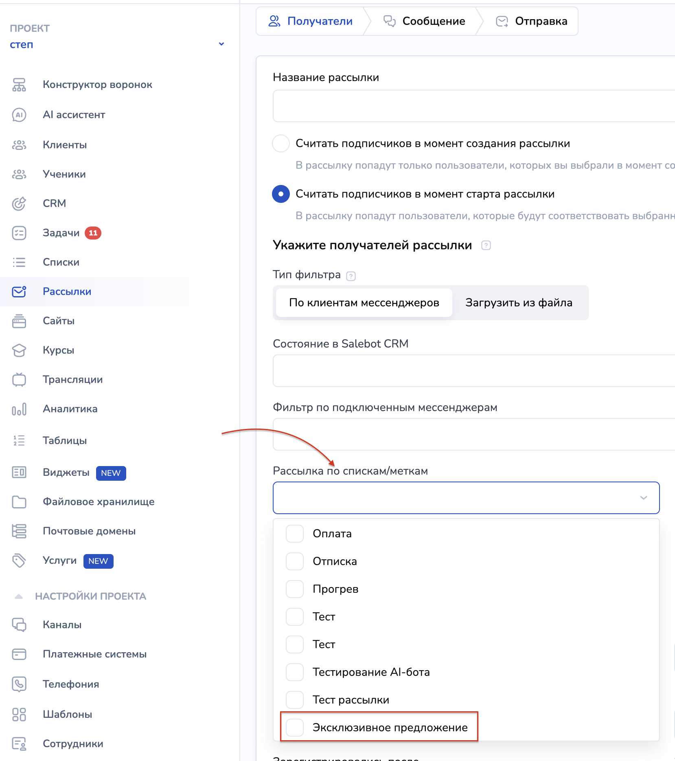Collapse the НАСТРОЙКИ ПРОЕКТА section
Viewport: 675px width, 761px height.
pos(19,596)
